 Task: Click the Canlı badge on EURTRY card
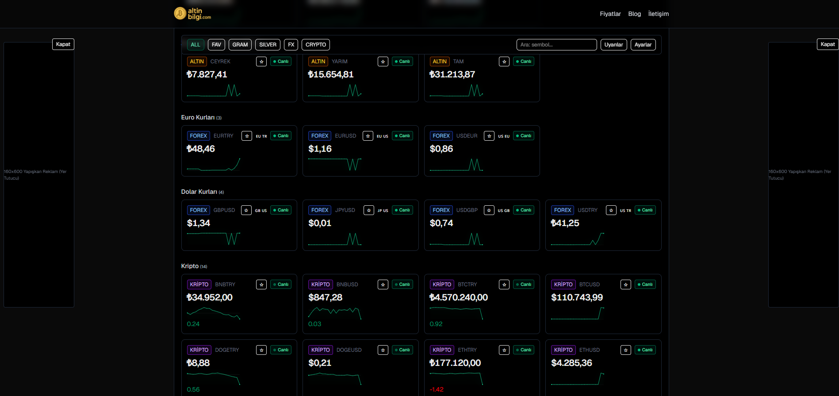click(x=281, y=136)
